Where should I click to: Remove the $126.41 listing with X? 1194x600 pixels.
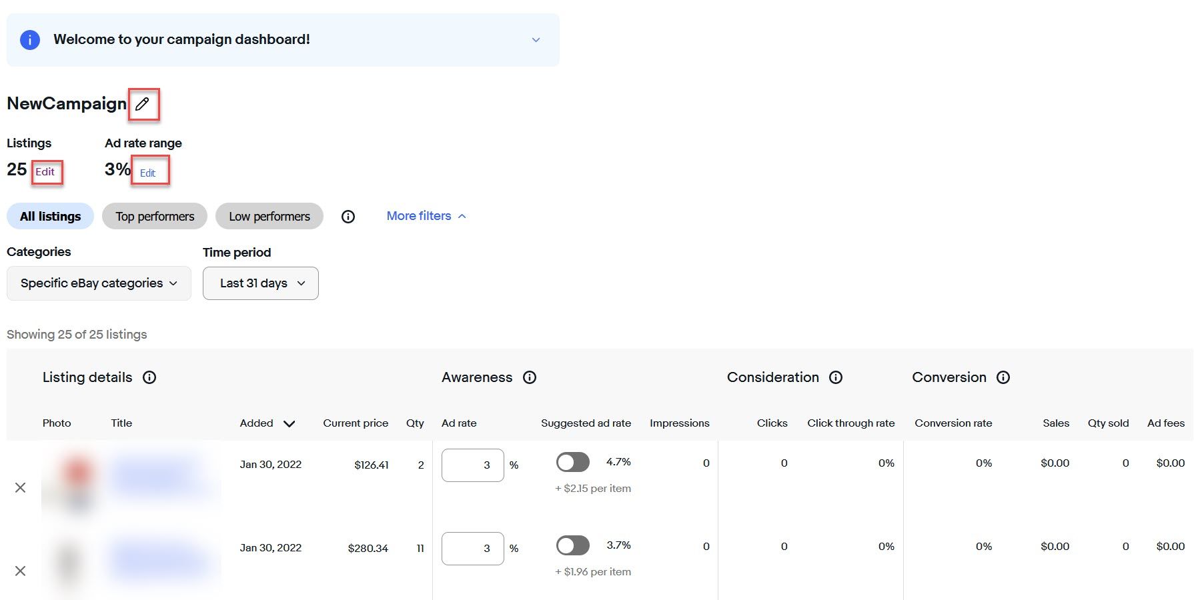pos(21,488)
